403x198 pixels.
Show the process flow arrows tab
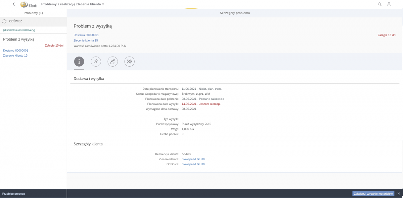(129, 61)
